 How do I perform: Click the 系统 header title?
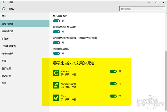click(11, 9)
